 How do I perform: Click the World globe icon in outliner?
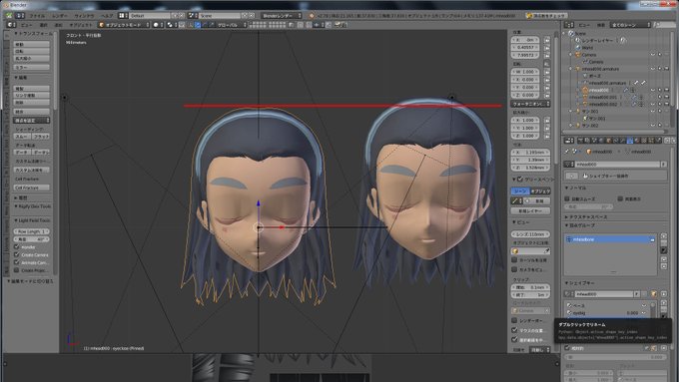[x=578, y=48]
